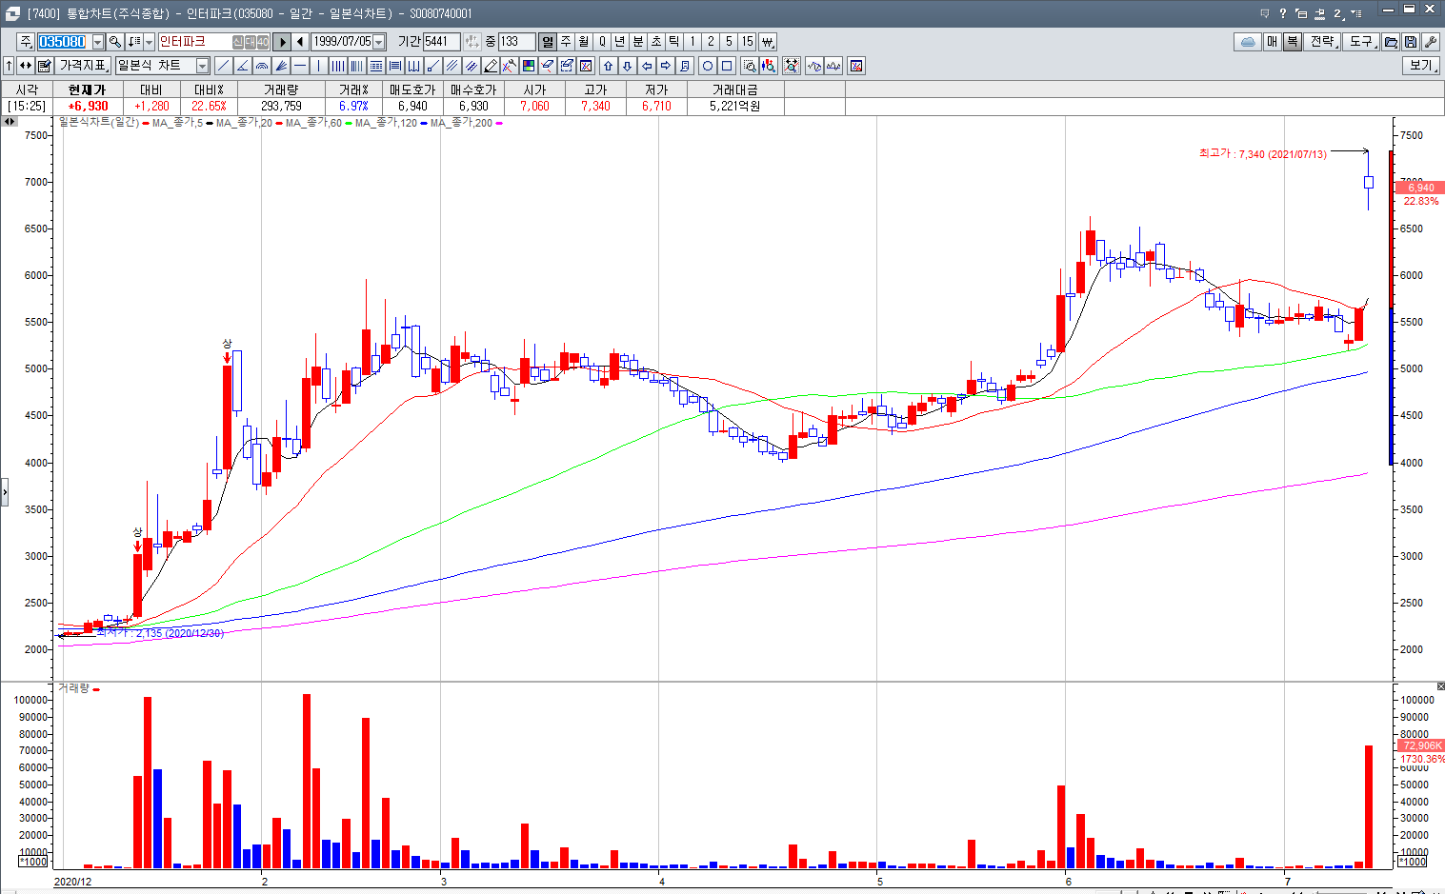Click the magnifier stock search icon
The height and width of the screenshot is (894, 1445).
115,42
